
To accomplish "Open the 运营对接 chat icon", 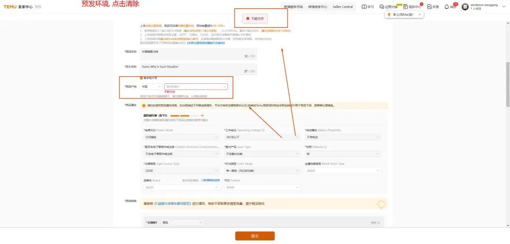I will coord(382,7).
